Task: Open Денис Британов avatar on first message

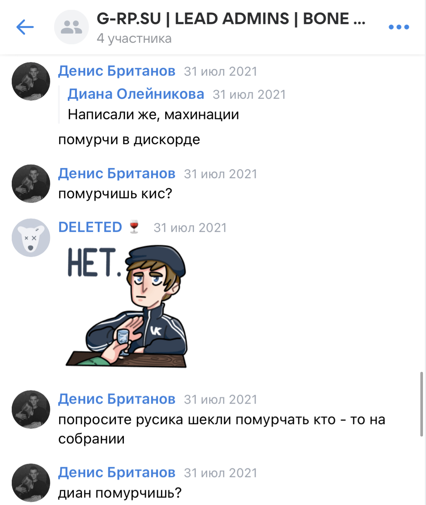Action: 31,81
